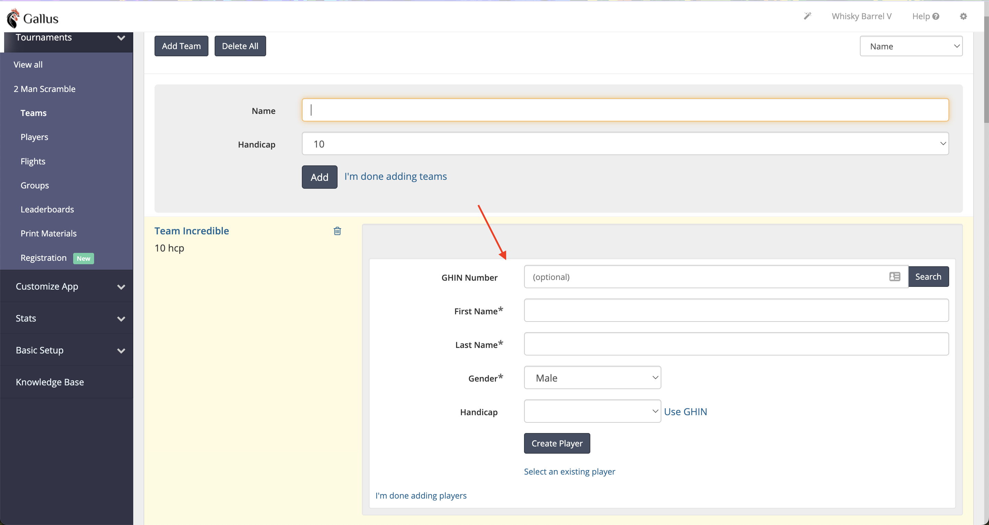989x525 pixels.
Task: Click the Add Team button
Action: click(181, 46)
